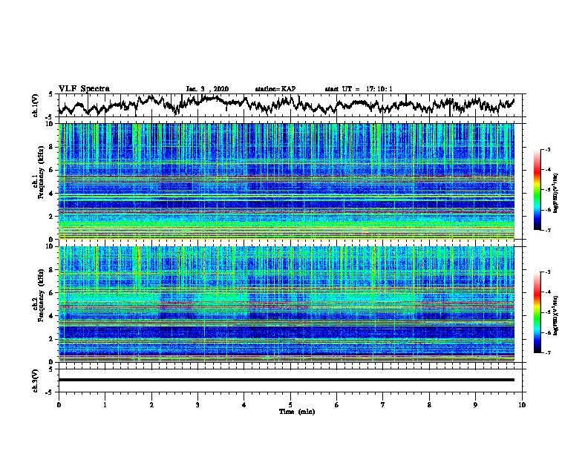
Task: Click the time axis tick "4"
Action: tap(244, 405)
